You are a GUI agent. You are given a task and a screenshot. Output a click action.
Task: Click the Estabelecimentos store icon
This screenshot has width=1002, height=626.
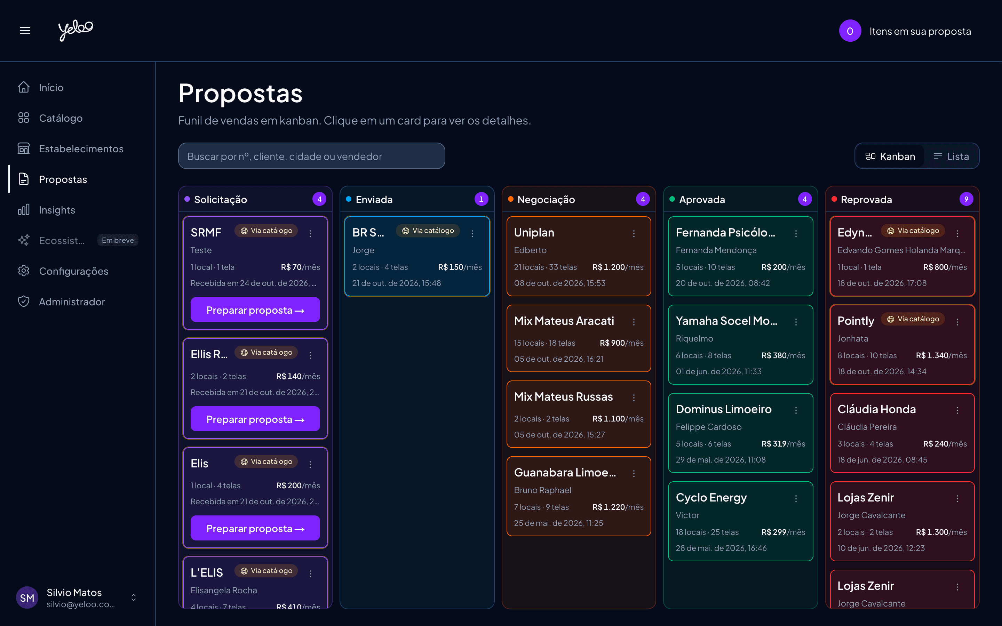(24, 149)
